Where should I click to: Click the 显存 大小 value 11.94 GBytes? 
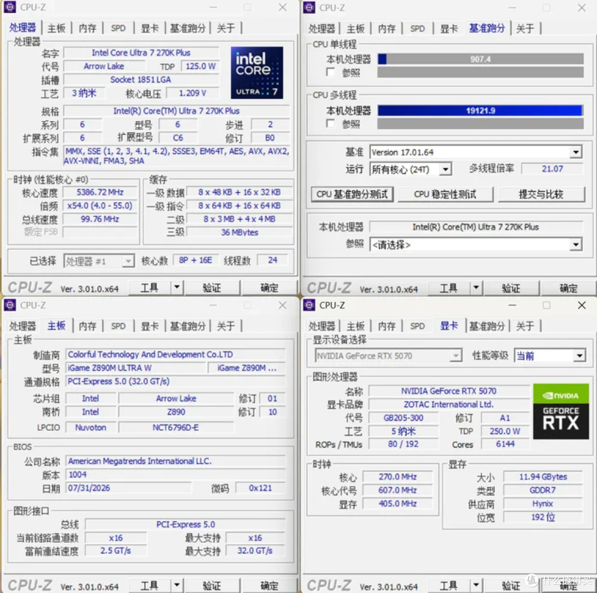pos(543,477)
